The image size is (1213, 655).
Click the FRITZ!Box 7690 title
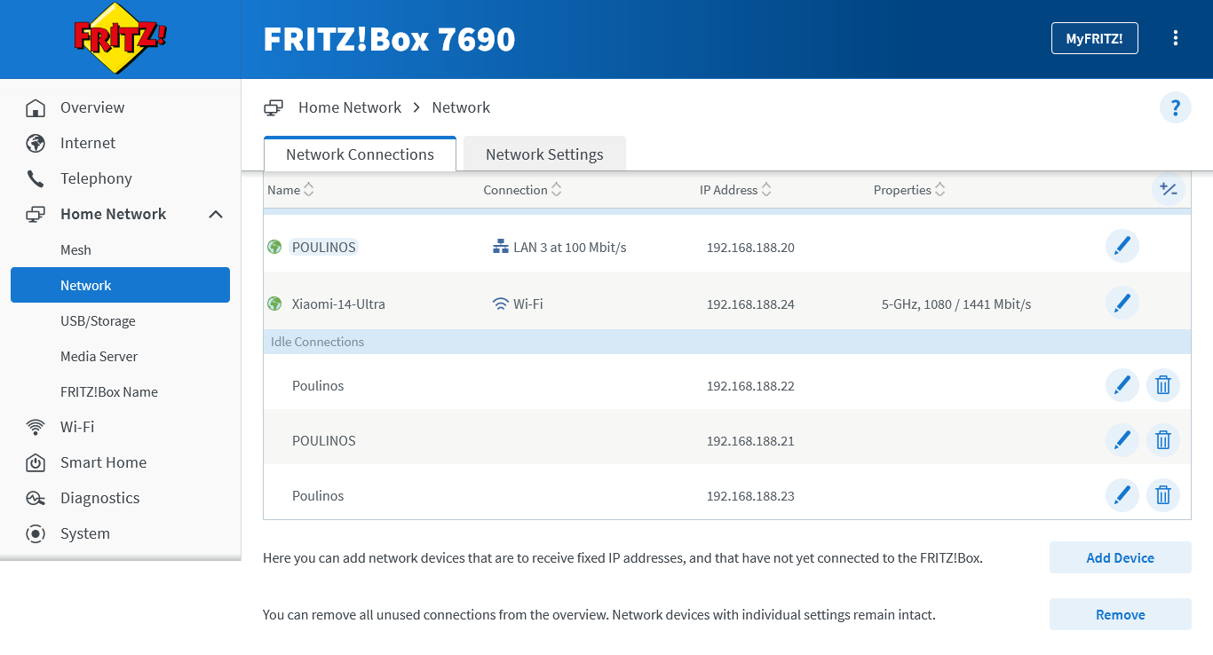(389, 39)
